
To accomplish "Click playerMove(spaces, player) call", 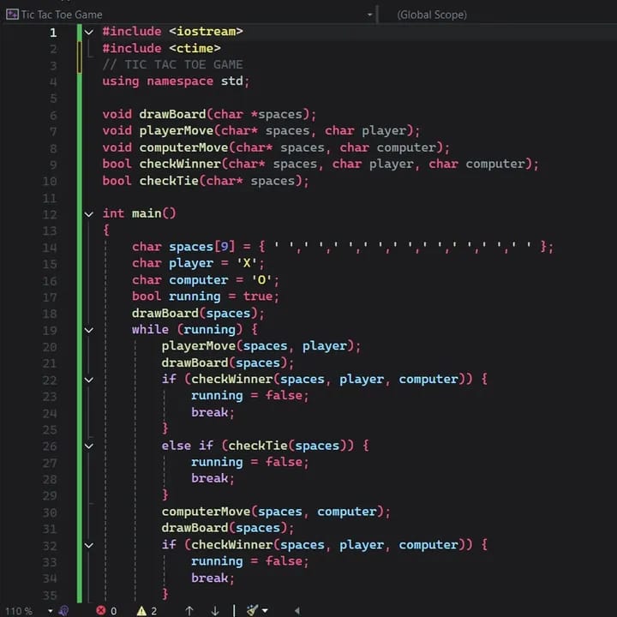I will (x=261, y=346).
